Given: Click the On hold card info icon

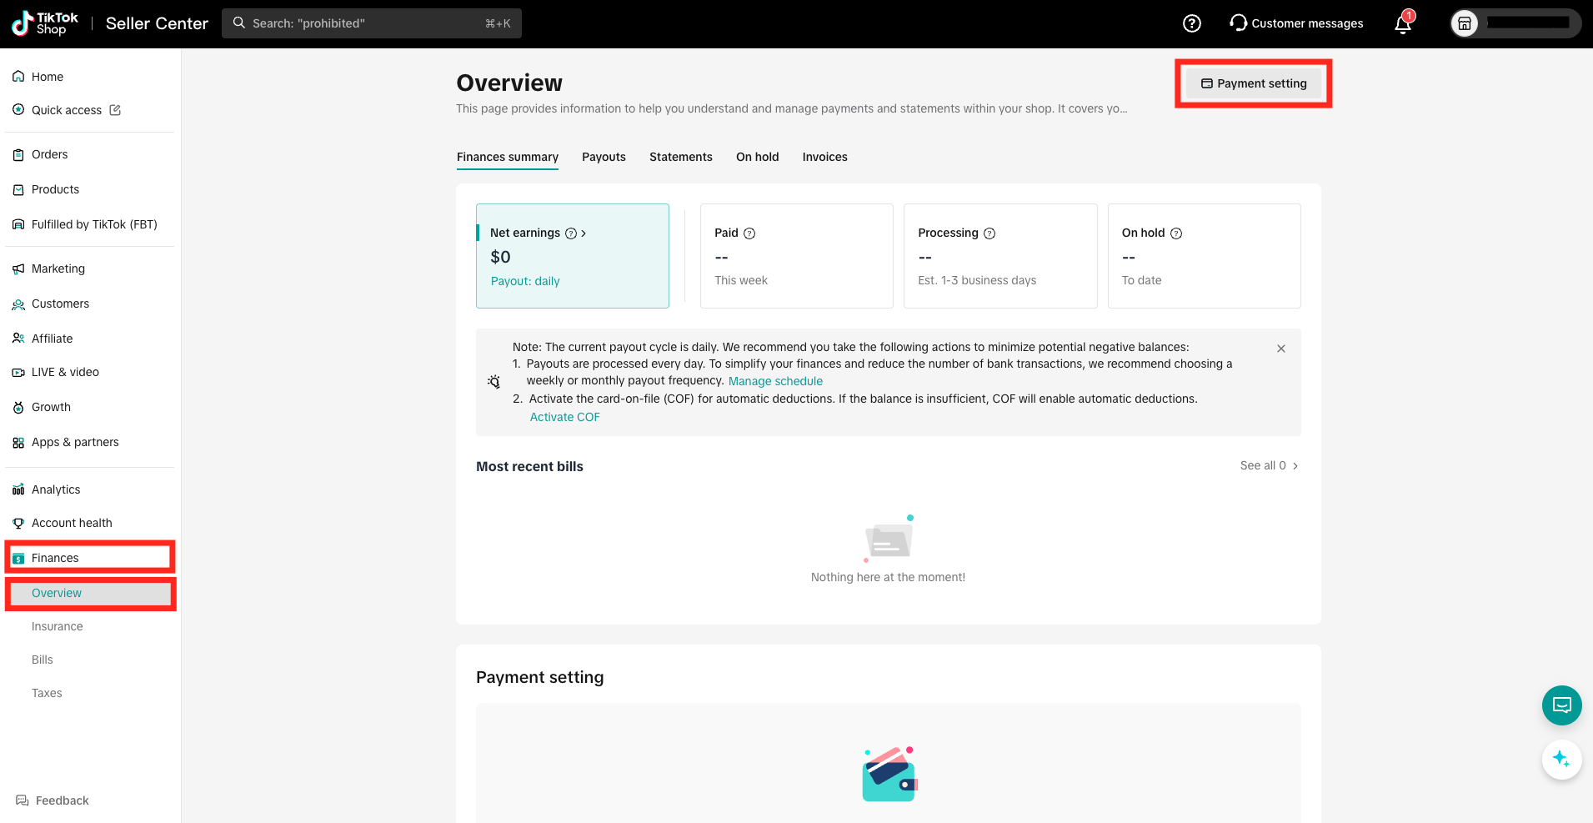Looking at the screenshot, I should 1176,233.
